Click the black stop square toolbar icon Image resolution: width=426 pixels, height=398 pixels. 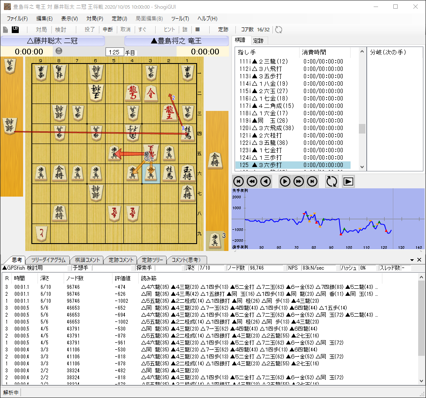coord(198,29)
